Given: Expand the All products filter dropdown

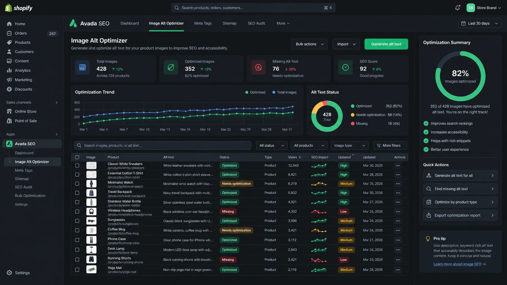Looking at the screenshot, I should click(x=309, y=146).
